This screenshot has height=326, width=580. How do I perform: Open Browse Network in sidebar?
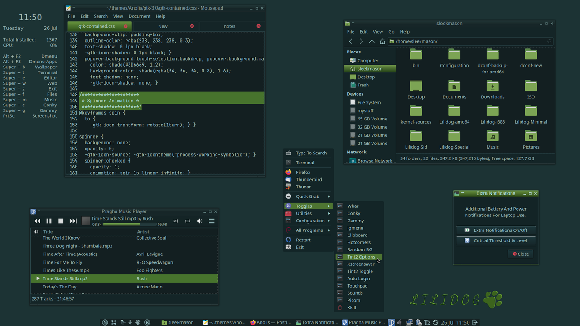pos(370,160)
